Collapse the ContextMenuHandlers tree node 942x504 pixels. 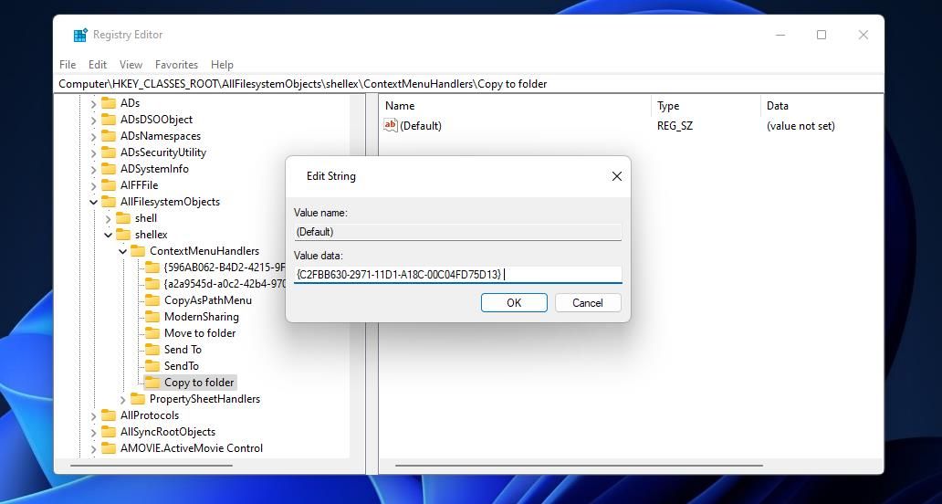(123, 252)
